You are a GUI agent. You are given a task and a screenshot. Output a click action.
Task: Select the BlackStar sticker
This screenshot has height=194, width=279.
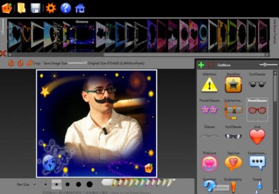(x=233, y=84)
